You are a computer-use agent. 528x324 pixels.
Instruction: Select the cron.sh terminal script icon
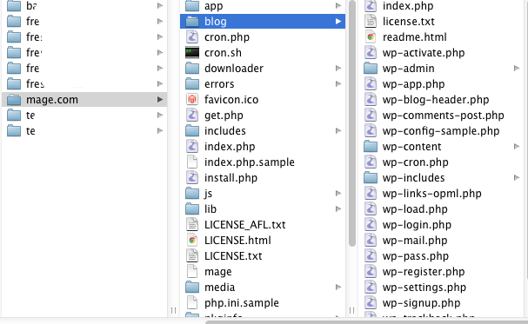[x=192, y=53]
